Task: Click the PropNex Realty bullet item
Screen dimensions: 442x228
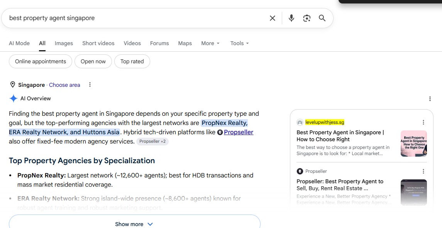Action: click(135, 180)
